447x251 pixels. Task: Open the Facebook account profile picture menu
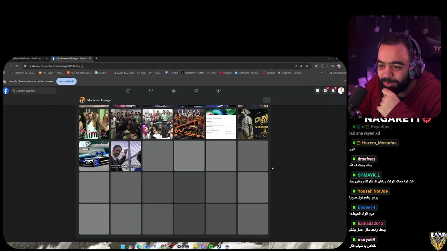tap(341, 91)
